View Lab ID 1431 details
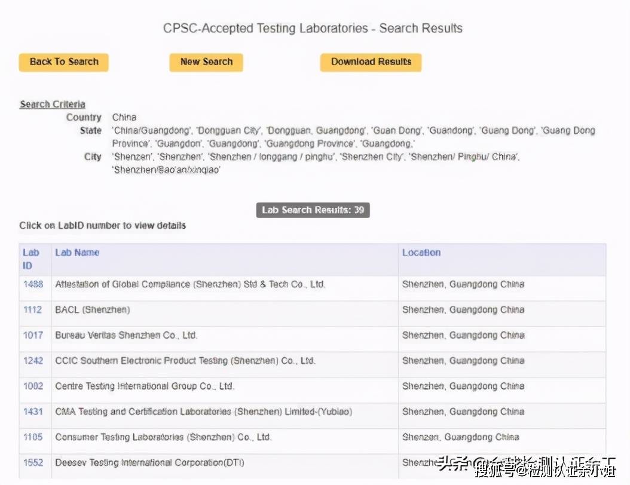The height and width of the screenshot is (485, 630). (x=33, y=412)
